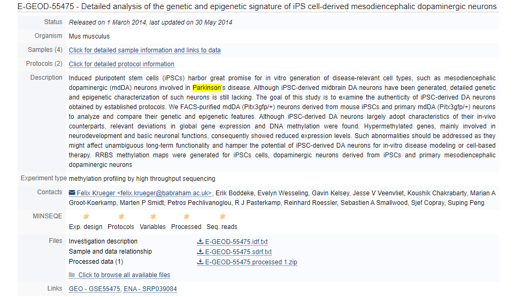Click the folder icon for browsing files
Image resolution: width=514 pixels, height=297 pixels.
(x=72, y=275)
